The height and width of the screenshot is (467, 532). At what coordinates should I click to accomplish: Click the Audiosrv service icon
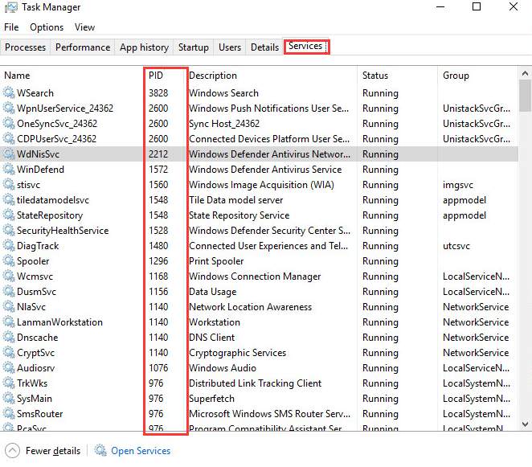tap(9, 368)
